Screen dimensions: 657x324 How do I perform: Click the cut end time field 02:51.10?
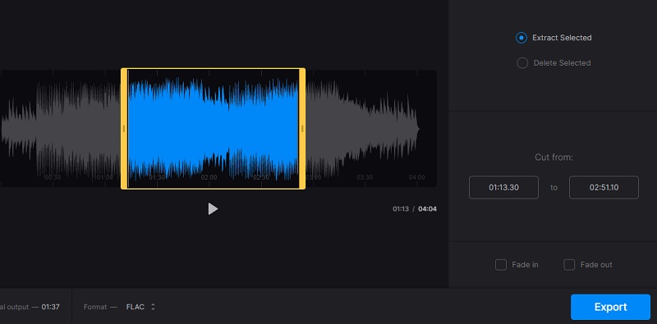click(x=604, y=188)
